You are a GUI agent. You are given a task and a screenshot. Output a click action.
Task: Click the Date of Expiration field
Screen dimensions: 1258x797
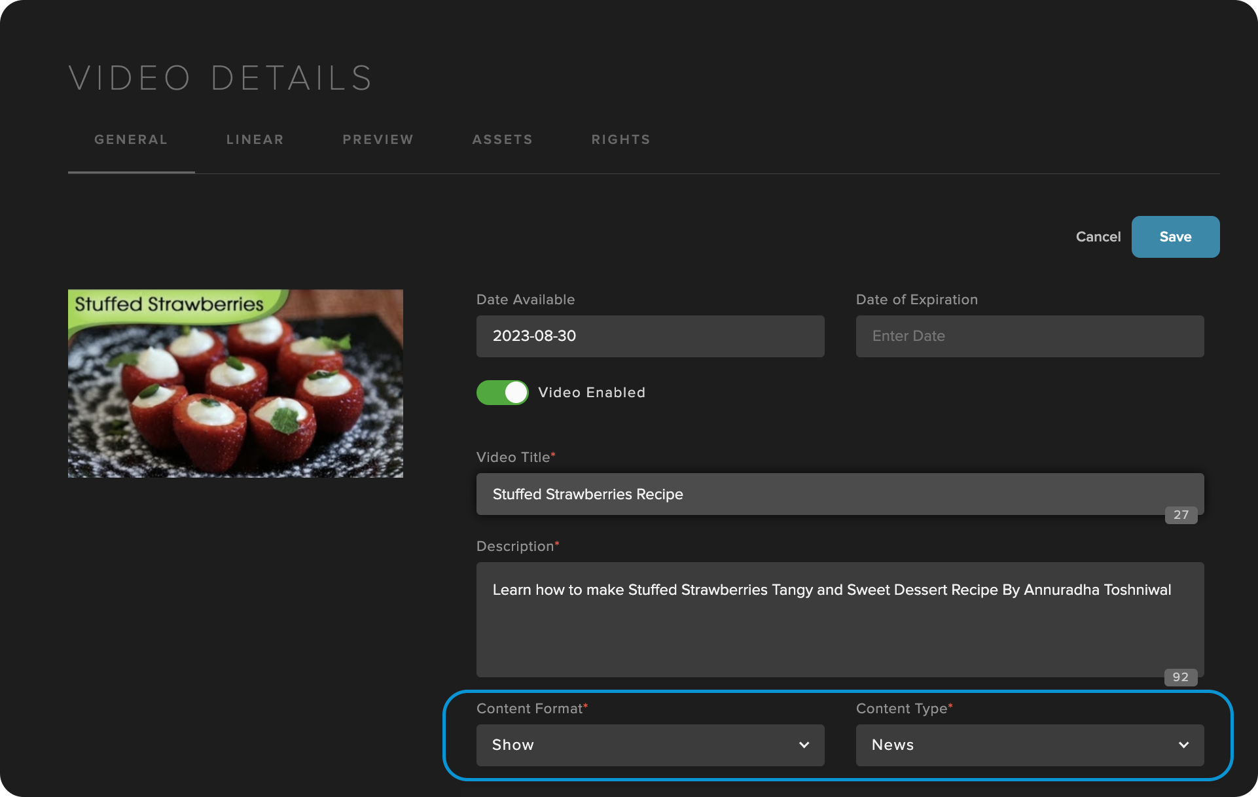coord(1030,336)
